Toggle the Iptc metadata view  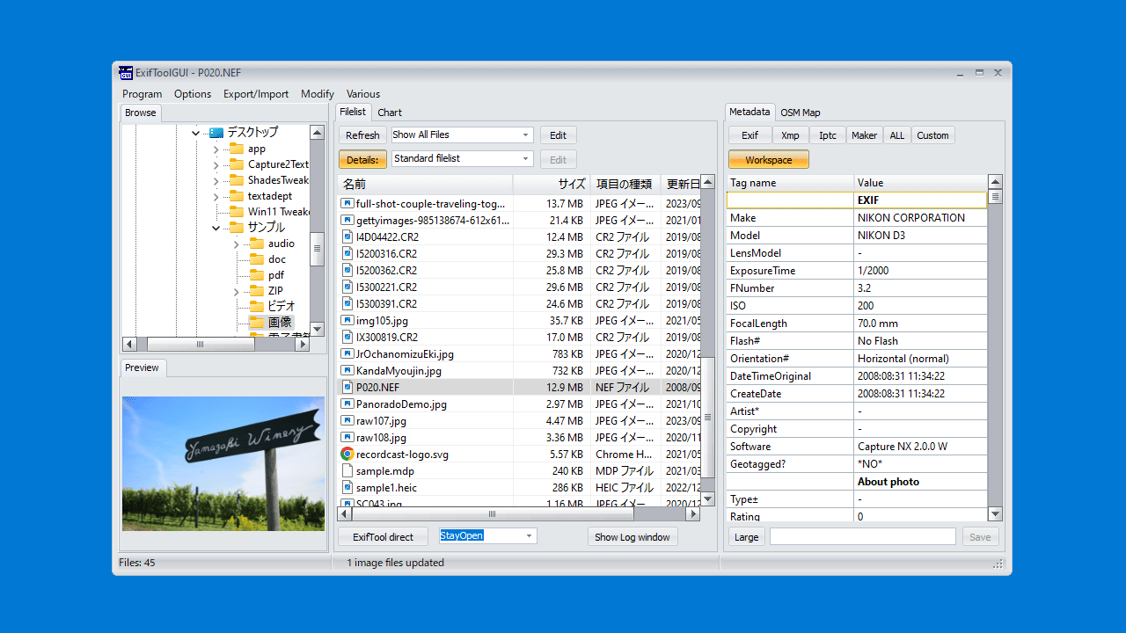tap(828, 135)
